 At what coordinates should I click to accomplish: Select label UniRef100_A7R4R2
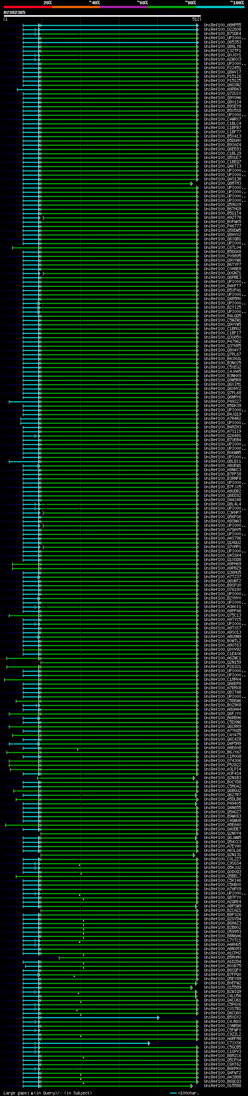(222, 419)
